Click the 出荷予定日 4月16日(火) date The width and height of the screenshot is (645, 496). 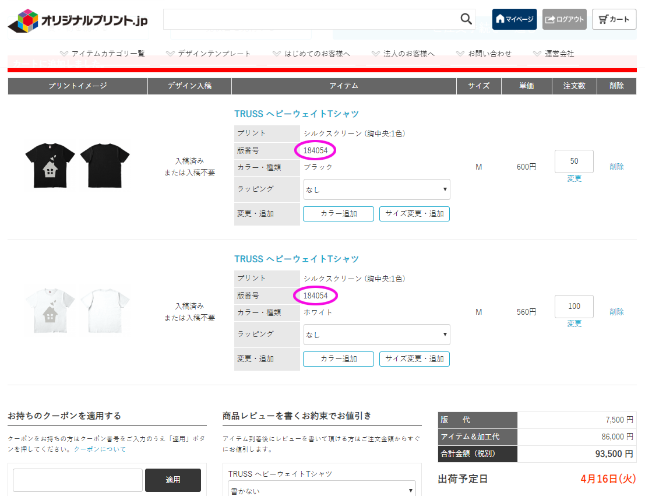(608, 479)
